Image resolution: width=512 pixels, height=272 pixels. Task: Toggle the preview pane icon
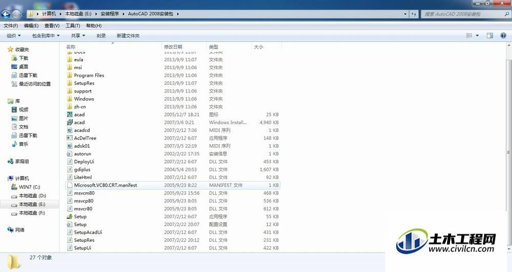490,36
